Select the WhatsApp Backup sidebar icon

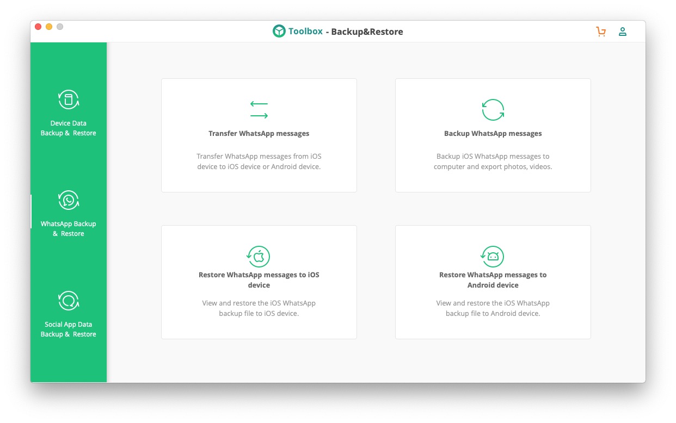[69, 200]
